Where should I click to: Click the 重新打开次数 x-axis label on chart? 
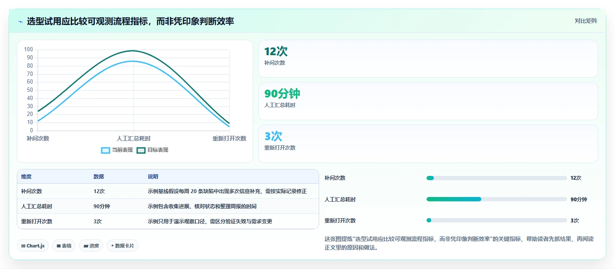point(229,138)
